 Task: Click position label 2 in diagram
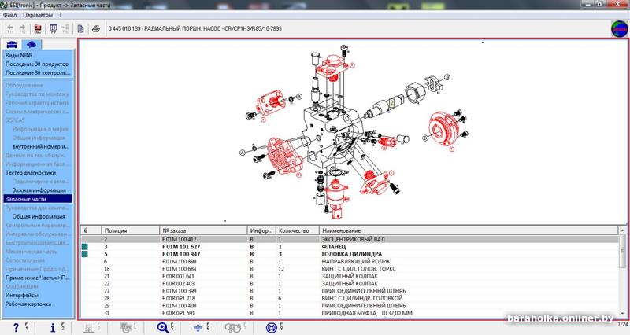click(x=391, y=103)
